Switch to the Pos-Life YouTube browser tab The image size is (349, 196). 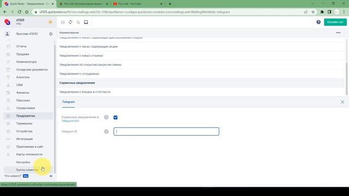[138, 4]
